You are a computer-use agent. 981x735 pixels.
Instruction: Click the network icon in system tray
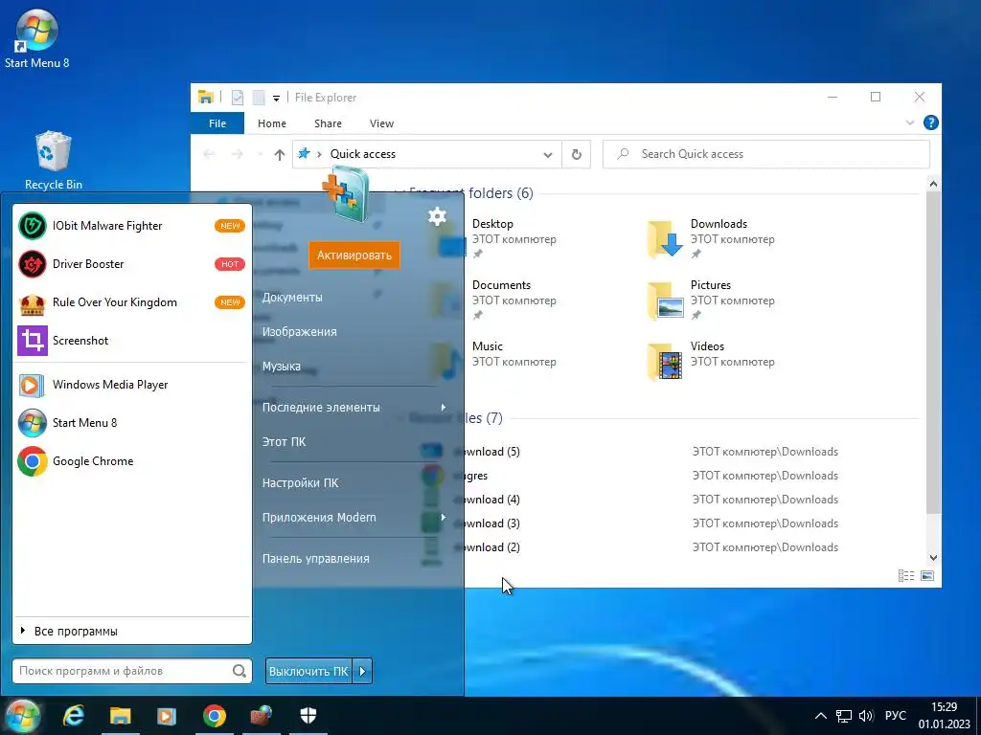coord(844,716)
